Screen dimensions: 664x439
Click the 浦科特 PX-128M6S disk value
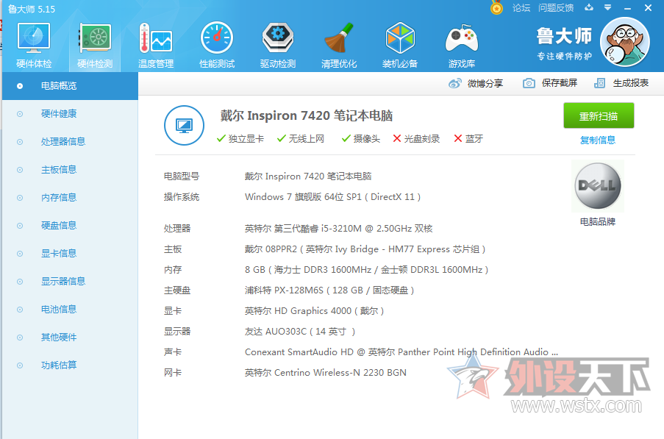pos(329,290)
